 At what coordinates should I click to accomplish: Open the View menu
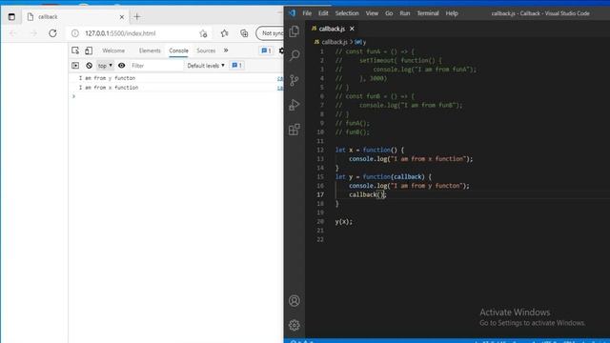click(x=372, y=13)
